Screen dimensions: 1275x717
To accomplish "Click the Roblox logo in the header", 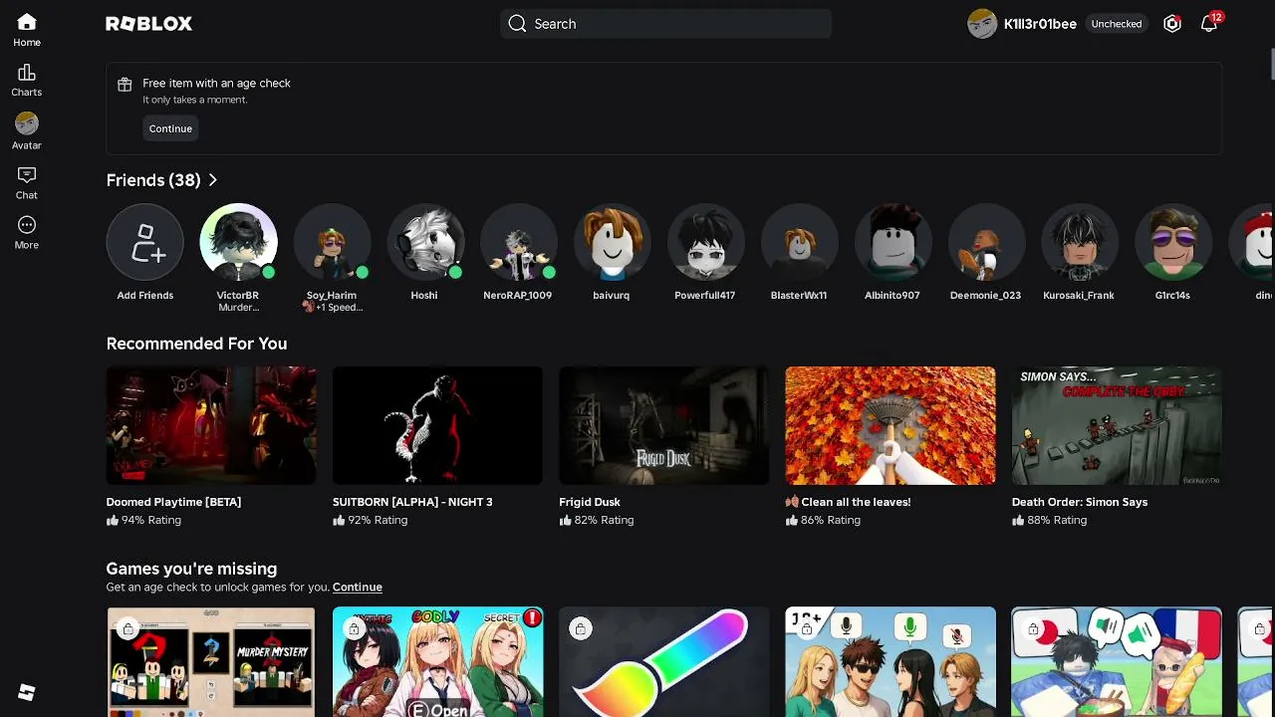I will click(x=148, y=24).
